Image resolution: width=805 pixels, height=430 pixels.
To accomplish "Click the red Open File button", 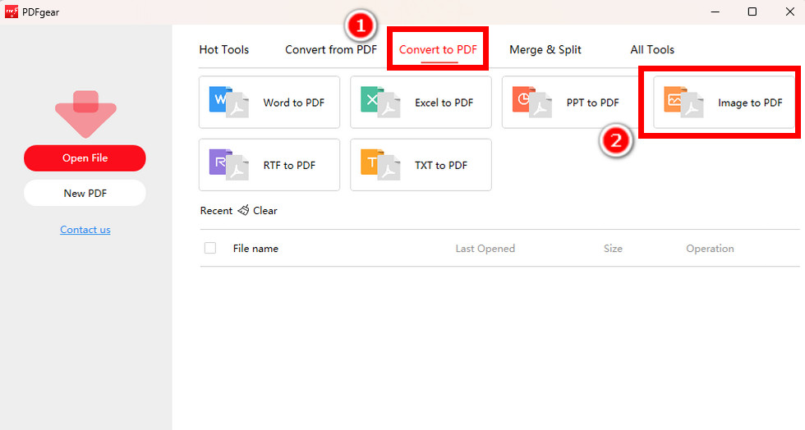I will click(85, 158).
